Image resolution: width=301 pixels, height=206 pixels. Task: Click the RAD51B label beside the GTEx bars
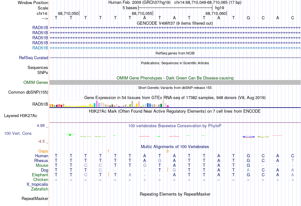coord(40,104)
